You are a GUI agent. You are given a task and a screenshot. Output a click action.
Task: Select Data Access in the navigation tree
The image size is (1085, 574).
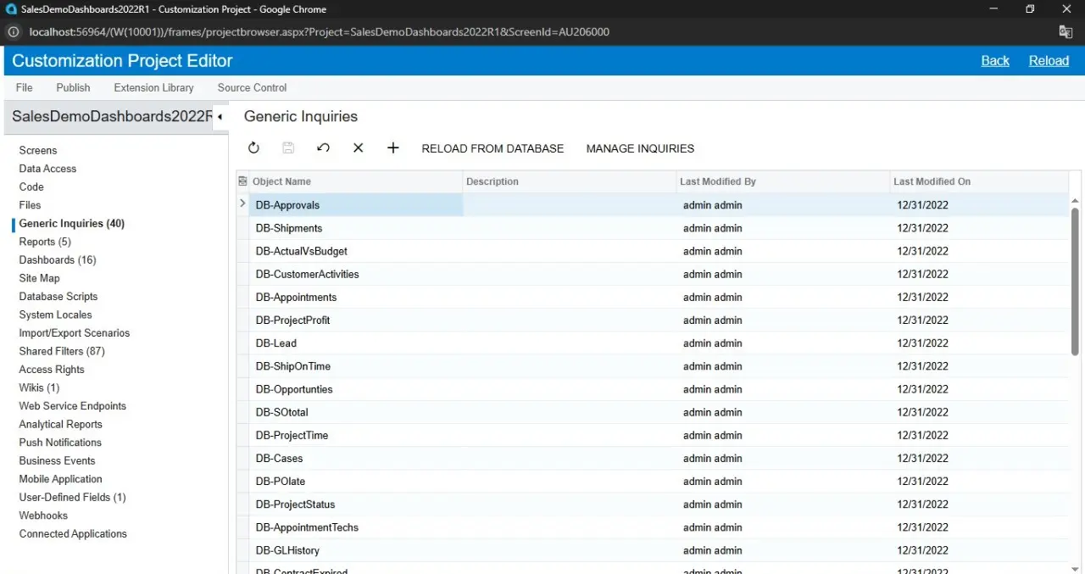pyautogui.click(x=47, y=169)
